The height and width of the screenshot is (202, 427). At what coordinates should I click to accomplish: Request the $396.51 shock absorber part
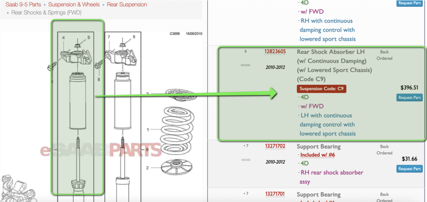409,97
